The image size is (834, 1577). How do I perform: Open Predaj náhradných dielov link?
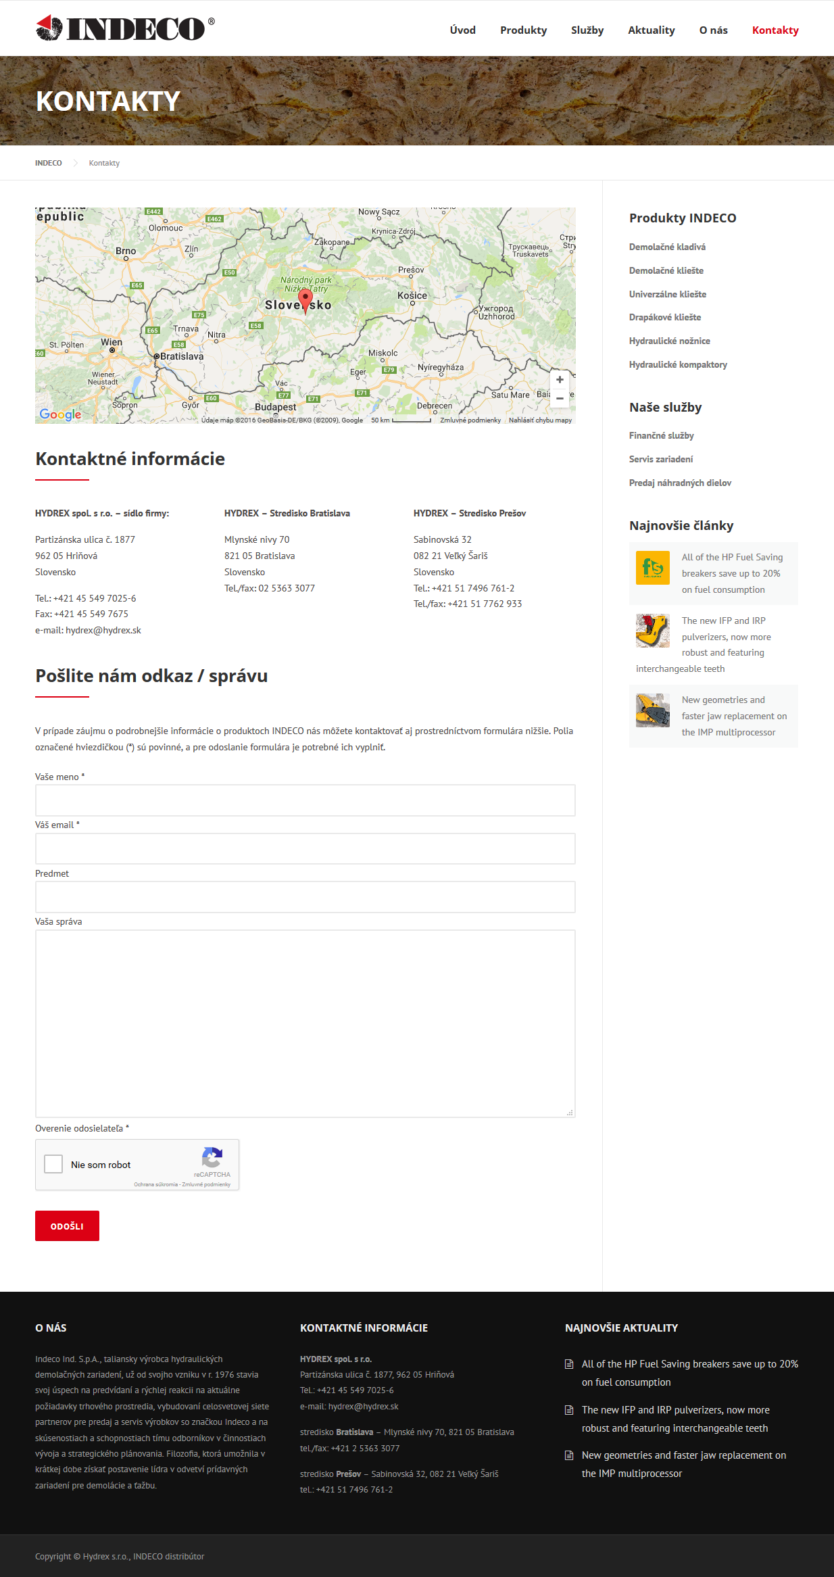[x=680, y=483]
